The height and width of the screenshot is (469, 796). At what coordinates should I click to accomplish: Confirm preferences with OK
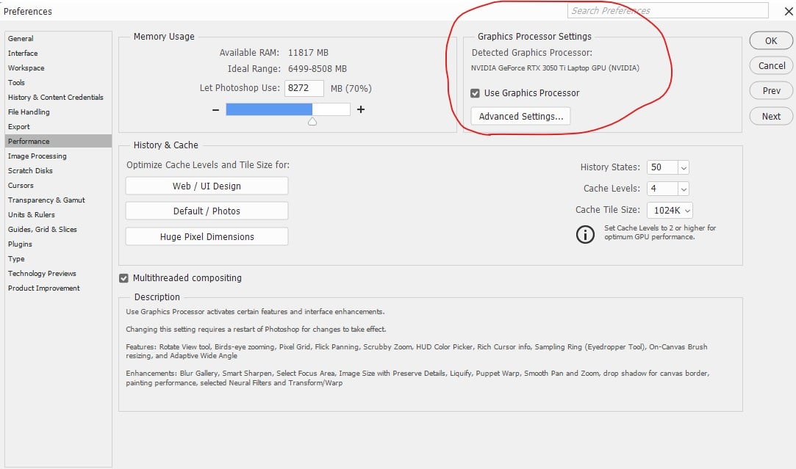coord(770,40)
